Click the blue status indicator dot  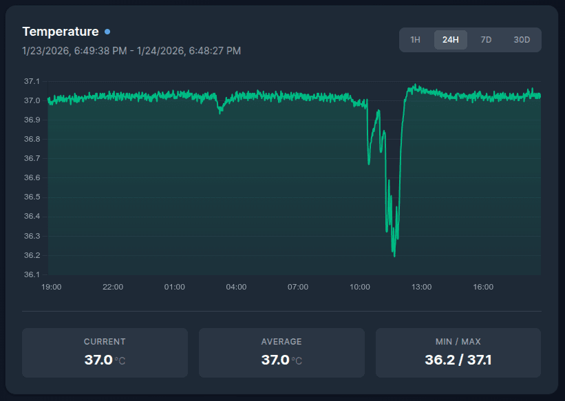click(x=108, y=31)
